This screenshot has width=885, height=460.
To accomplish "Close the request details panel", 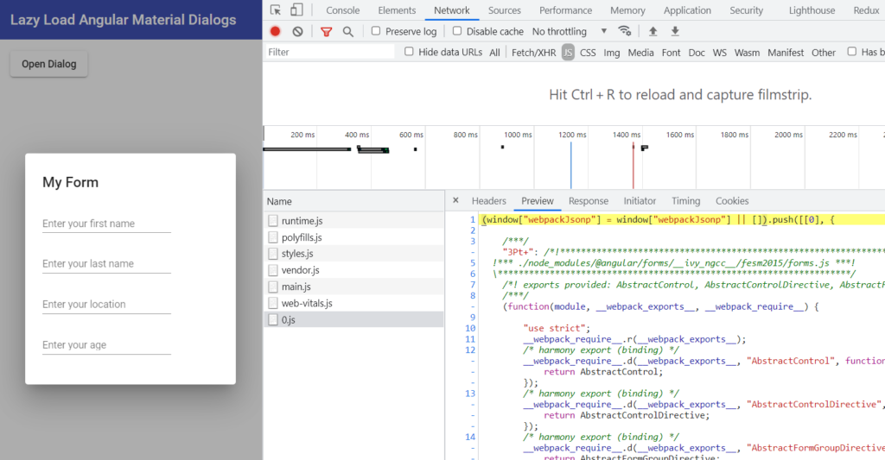I will pos(455,200).
